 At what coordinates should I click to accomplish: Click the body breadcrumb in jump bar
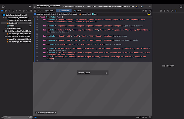click(x=95, y=14)
